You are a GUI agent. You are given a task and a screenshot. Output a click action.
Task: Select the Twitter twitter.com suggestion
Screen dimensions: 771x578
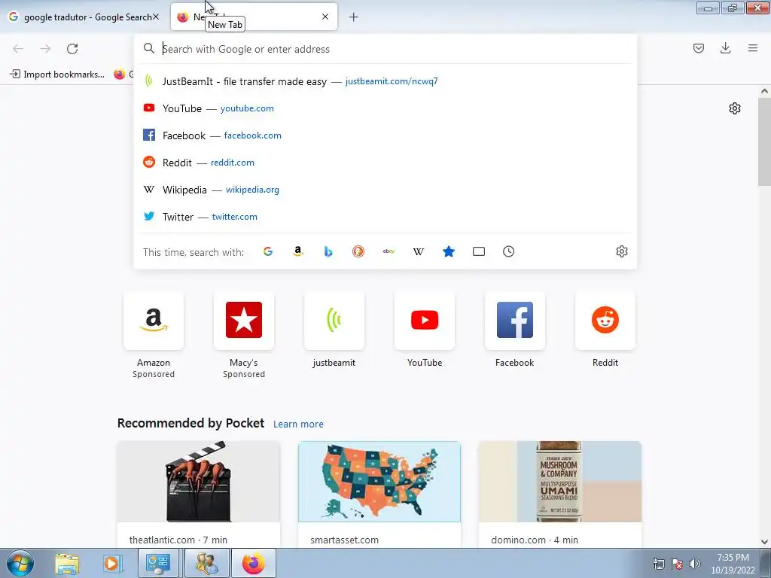(385, 217)
